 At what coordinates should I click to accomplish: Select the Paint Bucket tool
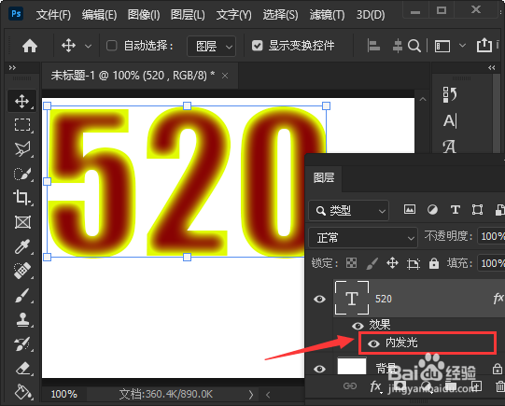[x=22, y=392]
